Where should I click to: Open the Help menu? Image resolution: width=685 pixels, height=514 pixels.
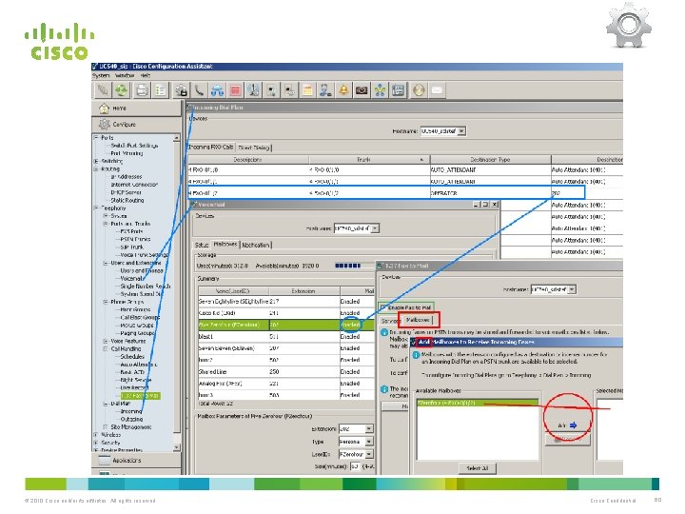pos(145,75)
